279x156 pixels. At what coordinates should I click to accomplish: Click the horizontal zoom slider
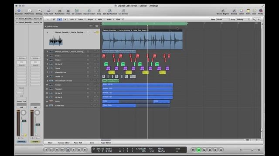coord(256,140)
